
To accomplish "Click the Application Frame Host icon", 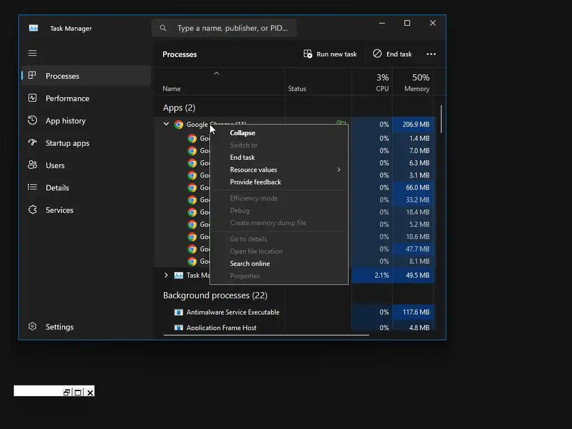I will tap(179, 327).
